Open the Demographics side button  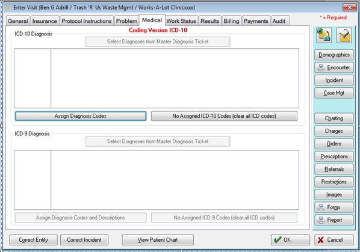[334, 55]
